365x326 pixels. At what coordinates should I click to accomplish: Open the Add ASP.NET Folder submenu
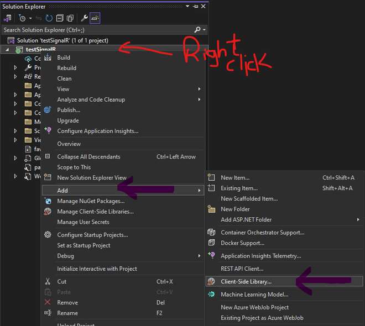(284, 220)
